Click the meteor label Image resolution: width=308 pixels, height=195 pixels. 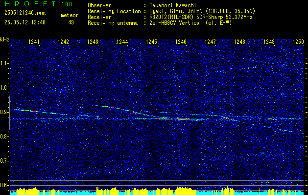(70, 15)
